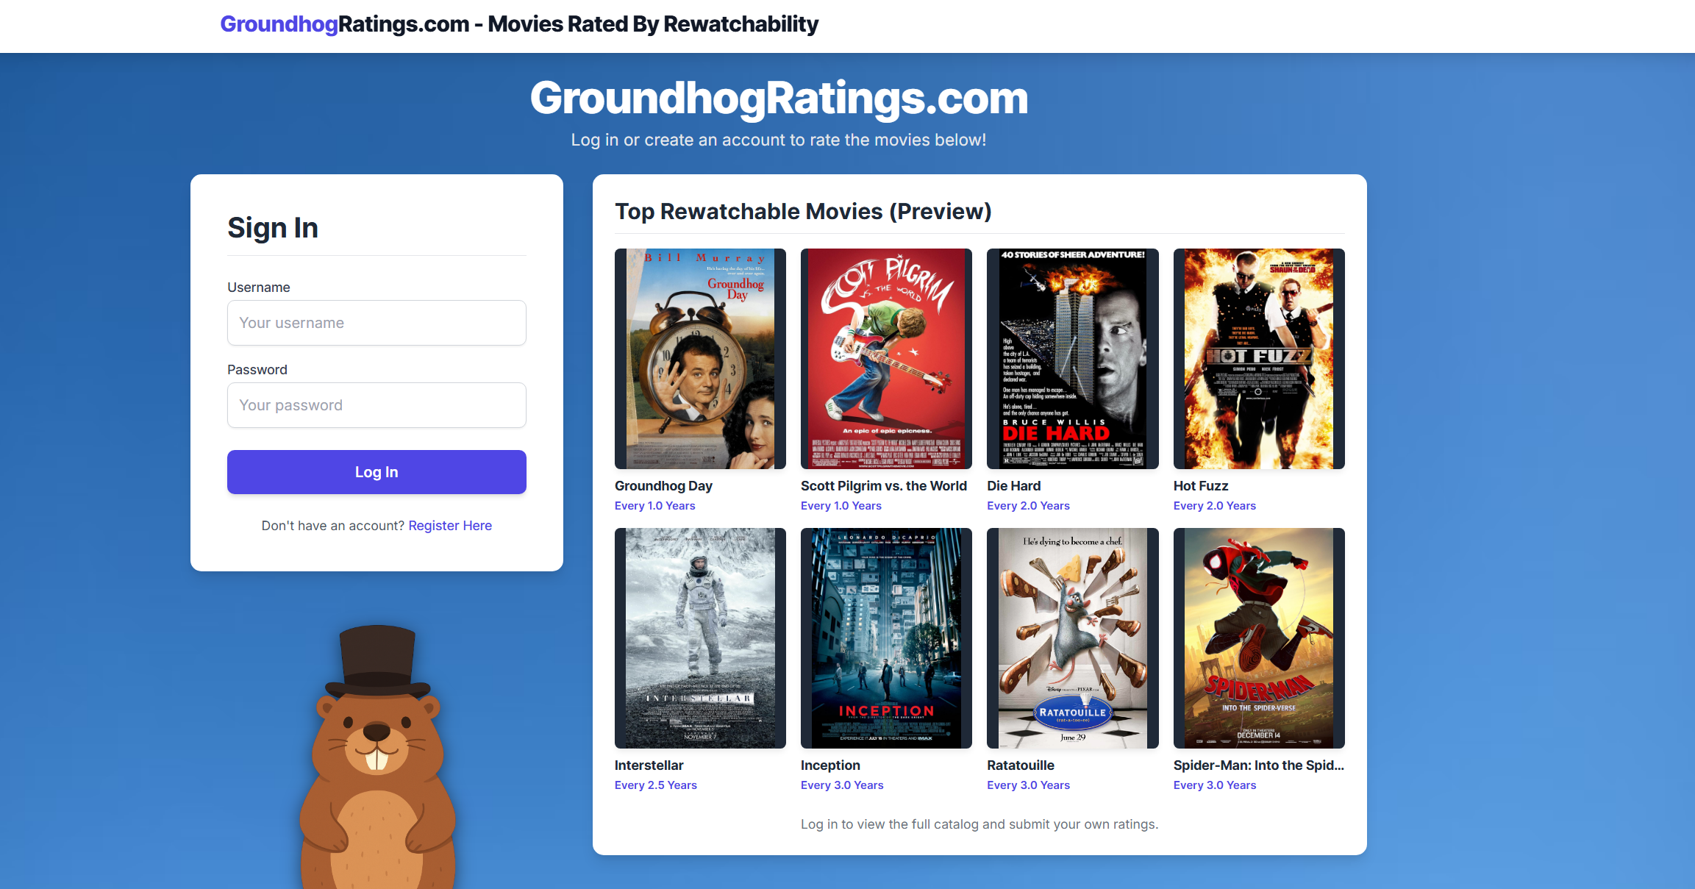Click the GroundhogRatings.com header logo link

519,24
